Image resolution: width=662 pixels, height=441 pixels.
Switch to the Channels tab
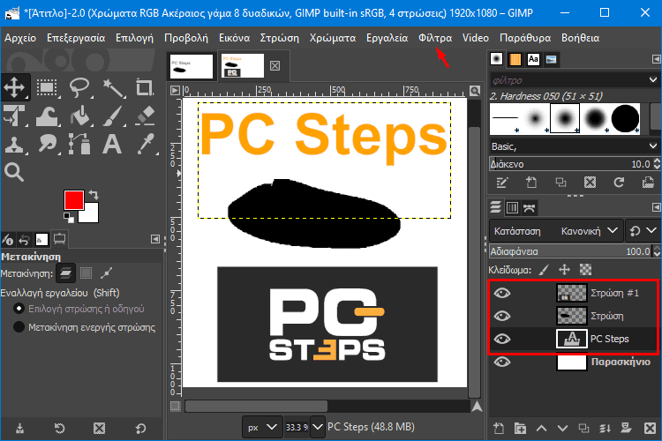(512, 207)
